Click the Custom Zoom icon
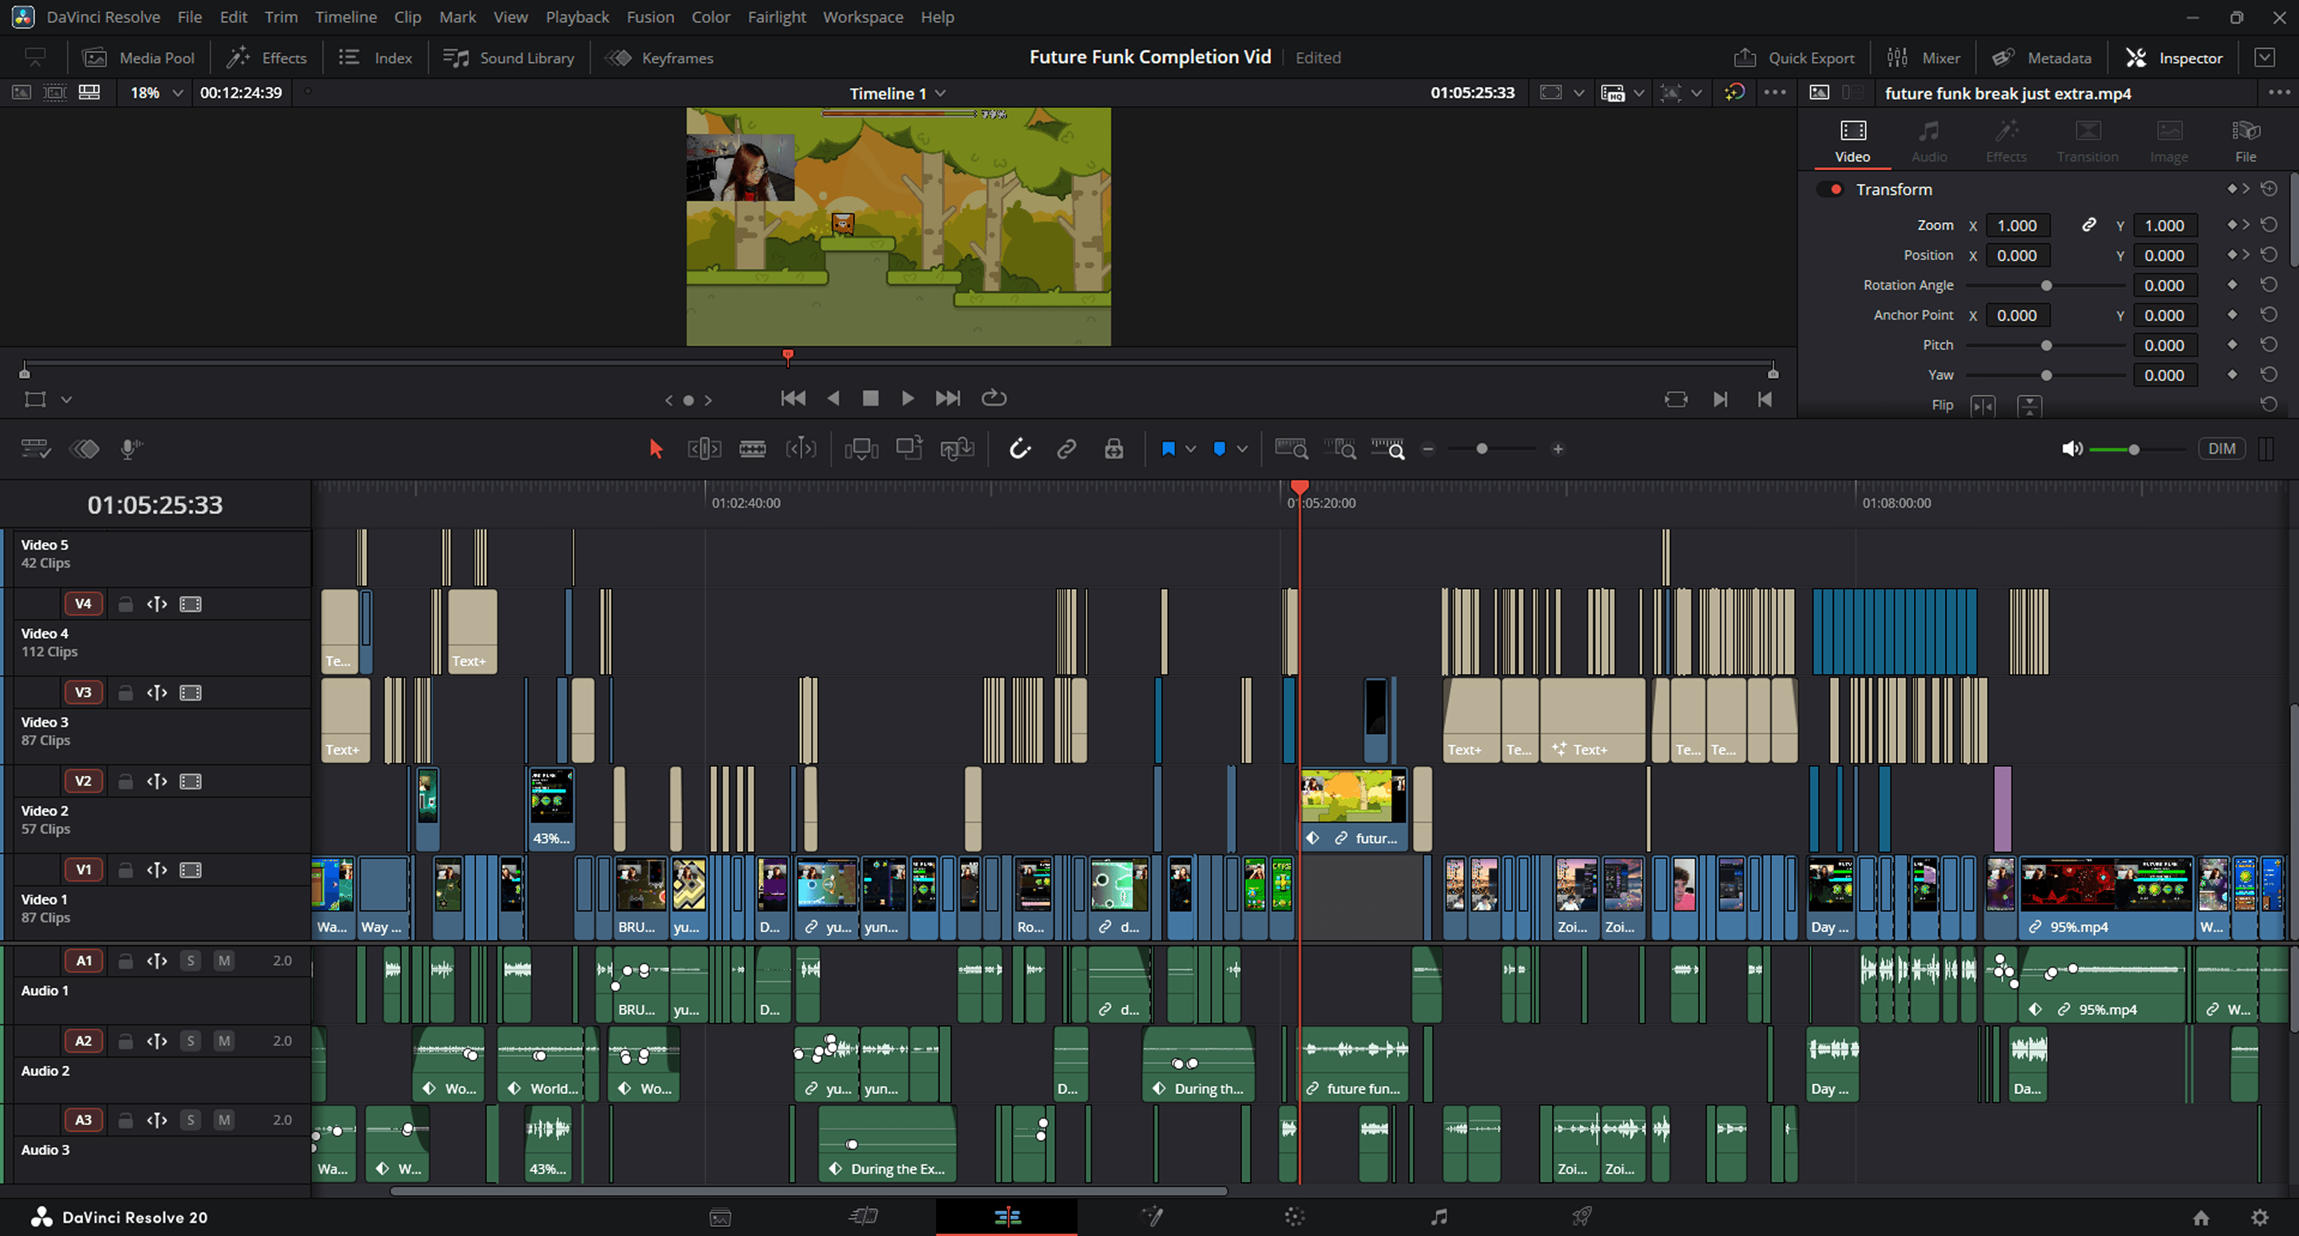The width and height of the screenshot is (2299, 1236). [x=1388, y=448]
